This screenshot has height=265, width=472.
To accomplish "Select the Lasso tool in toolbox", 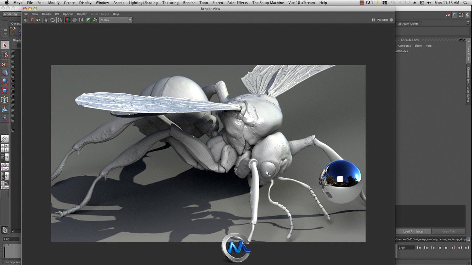I will [5, 55].
